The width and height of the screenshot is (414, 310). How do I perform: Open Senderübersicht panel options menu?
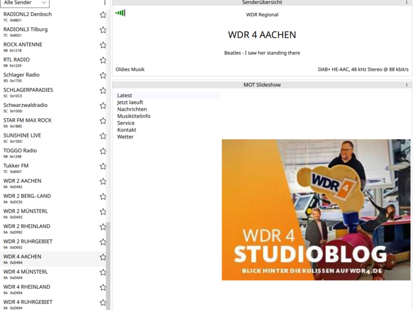tap(407, 3)
